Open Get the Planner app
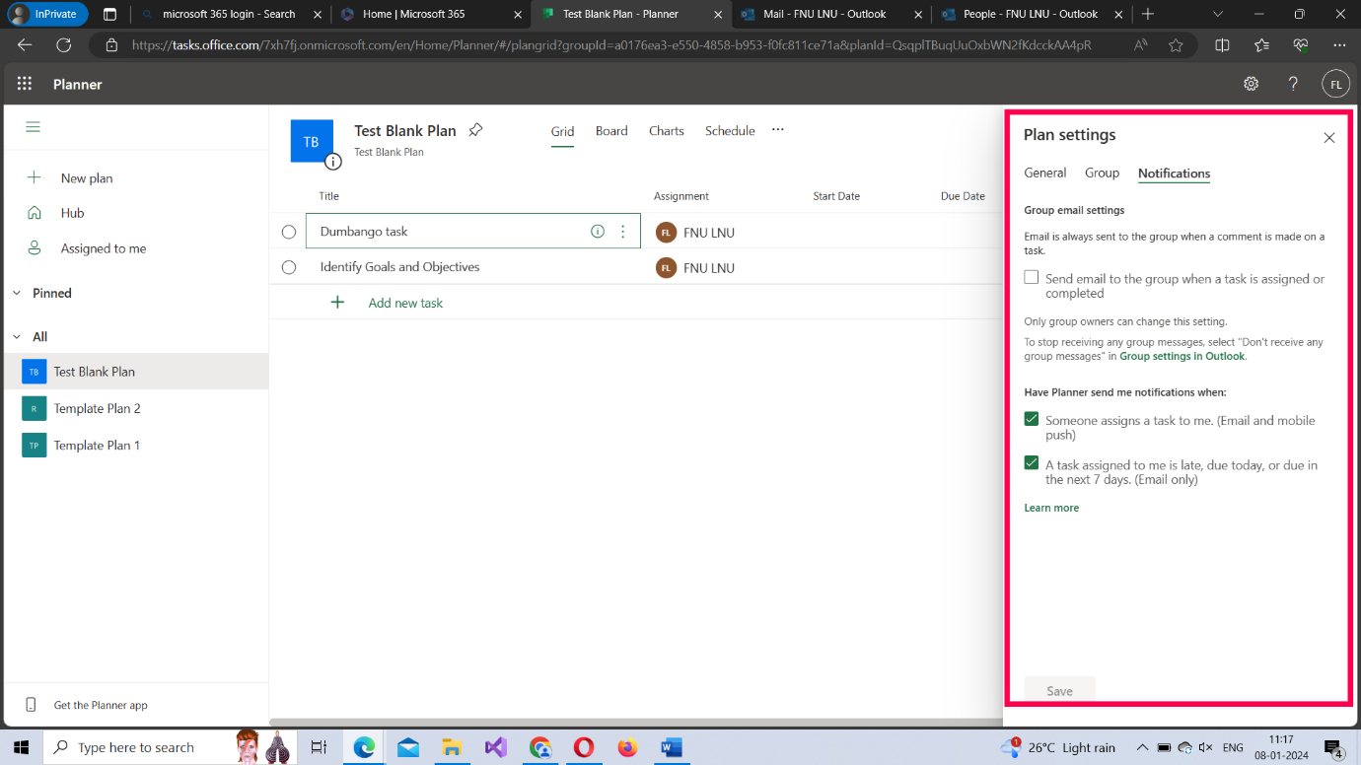The image size is (1361, 765). point(101,705)
